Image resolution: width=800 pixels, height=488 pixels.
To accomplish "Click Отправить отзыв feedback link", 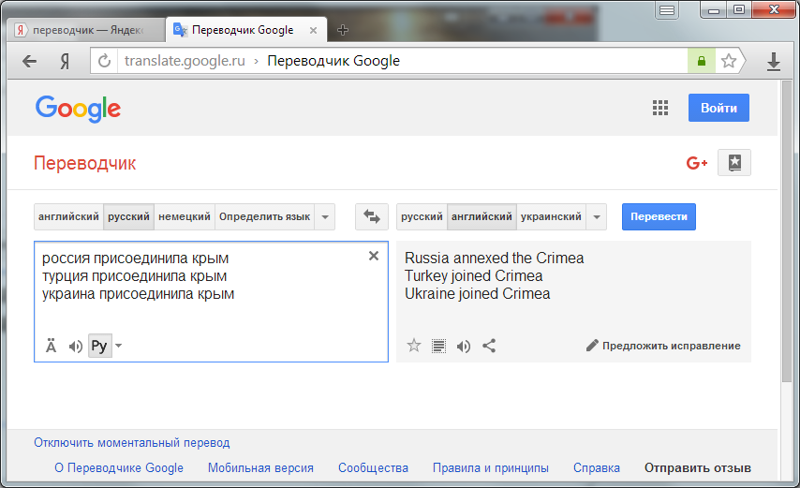I will click(698, 467).
